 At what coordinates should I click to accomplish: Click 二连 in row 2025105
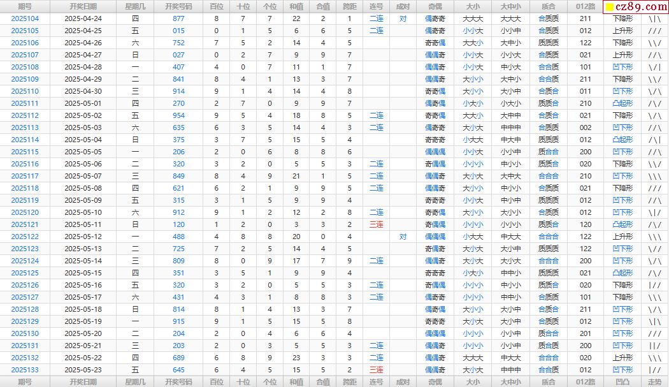(x=377, y=31)
